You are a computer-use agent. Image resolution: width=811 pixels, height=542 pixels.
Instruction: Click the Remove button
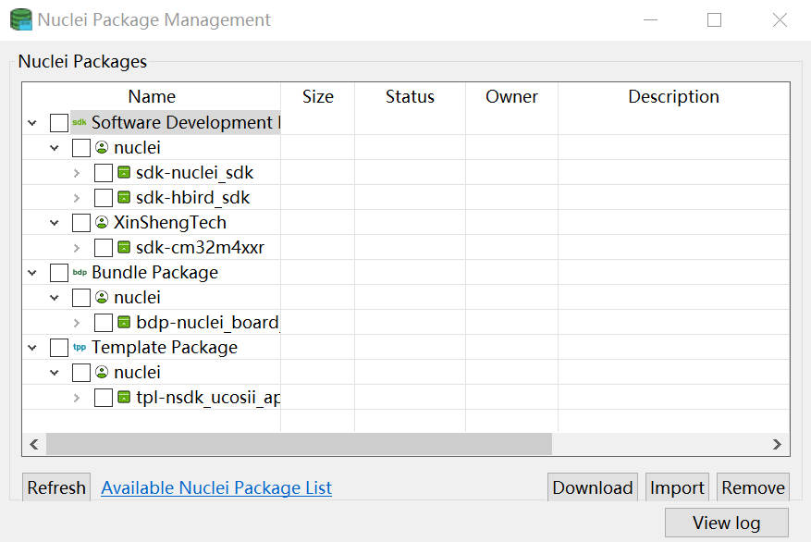[753, 487]
